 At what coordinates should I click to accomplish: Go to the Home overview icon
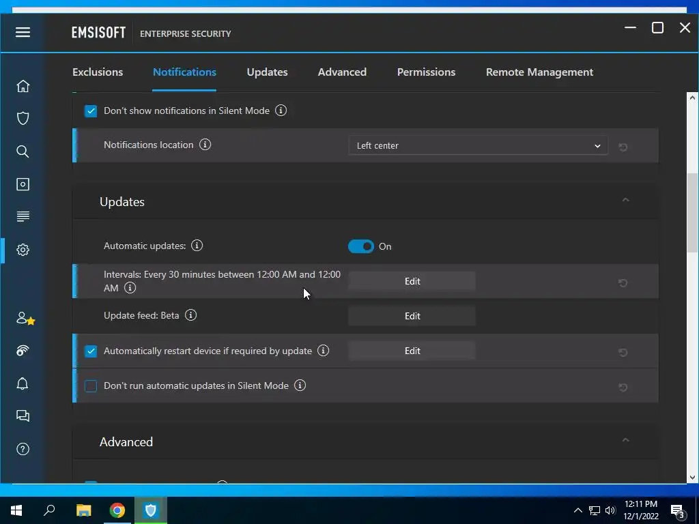click(23, 86)
